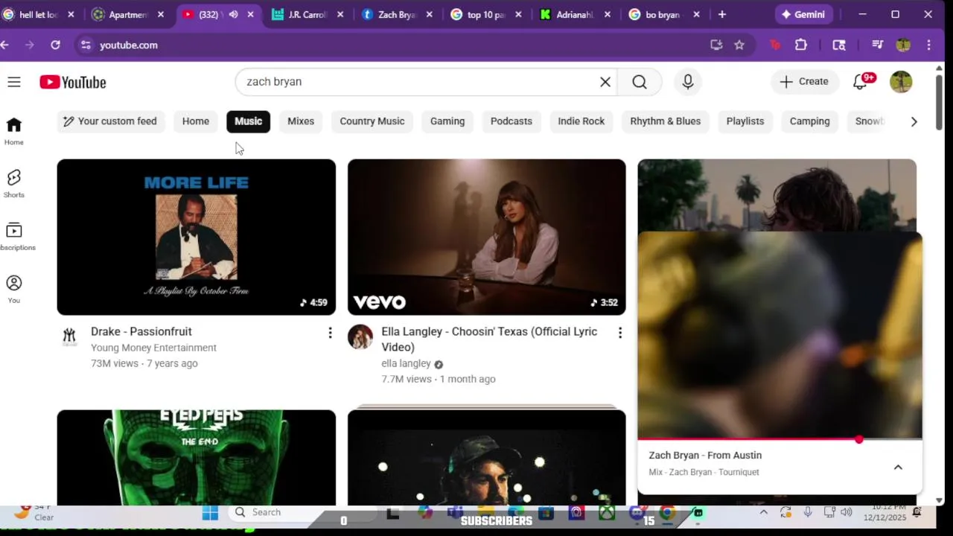This screenshot has height=536, width=953.
Task: Click the YouTube logo
Action: click(x=73, y=82)
